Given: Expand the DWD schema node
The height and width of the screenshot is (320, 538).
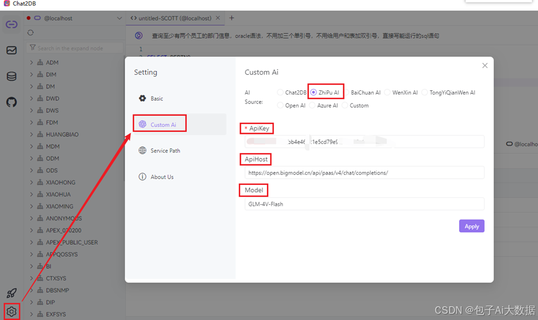Looking at the screenshot, I should click(31, 98).
